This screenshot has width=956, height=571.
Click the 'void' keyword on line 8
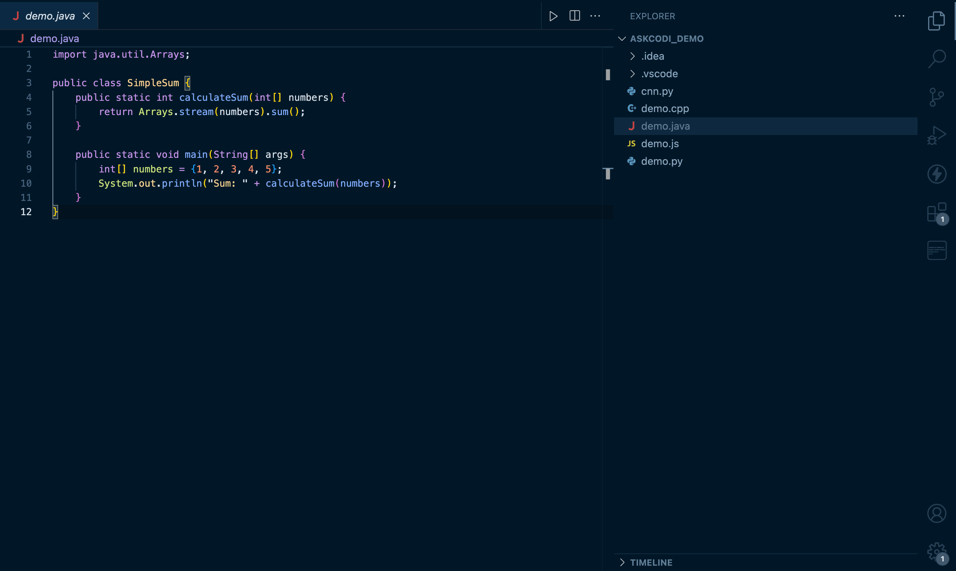[167, 155]
